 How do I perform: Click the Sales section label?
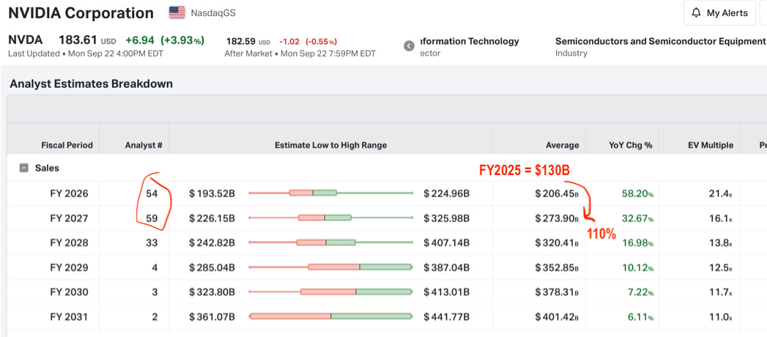47,168
